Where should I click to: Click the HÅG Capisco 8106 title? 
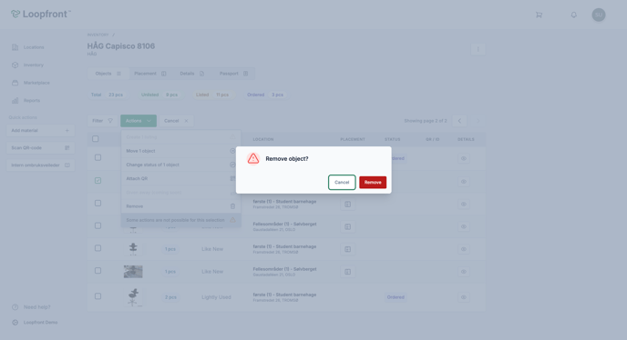[x=121, y=46]
